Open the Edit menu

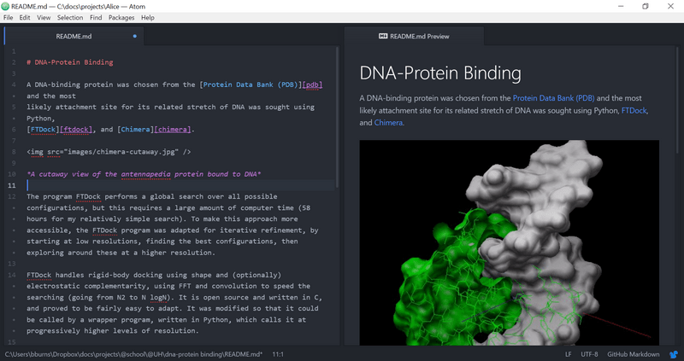tap(25, 18)
